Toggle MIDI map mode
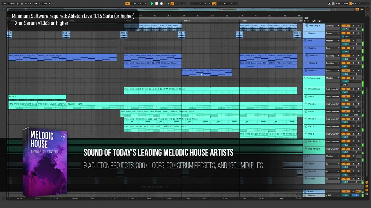Screen dimensions: 371x208 click(346, 3)
